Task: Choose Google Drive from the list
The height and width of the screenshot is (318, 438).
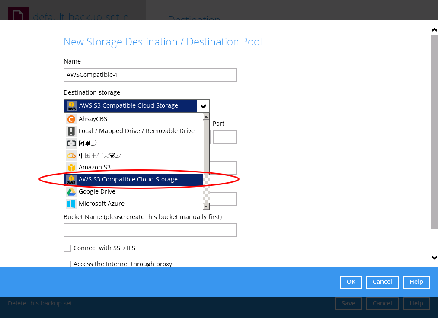Action: (x=97, y=191)
